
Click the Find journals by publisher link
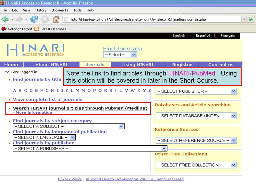pyautogui.click(x=43, y=143)
